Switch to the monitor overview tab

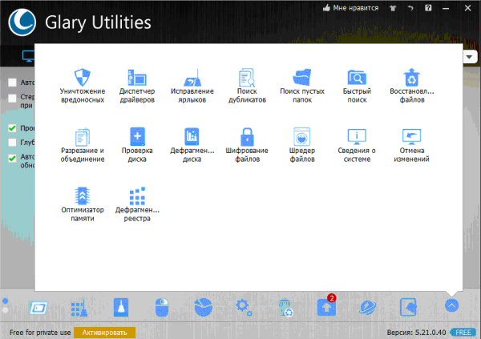click(x=26, y=56)
